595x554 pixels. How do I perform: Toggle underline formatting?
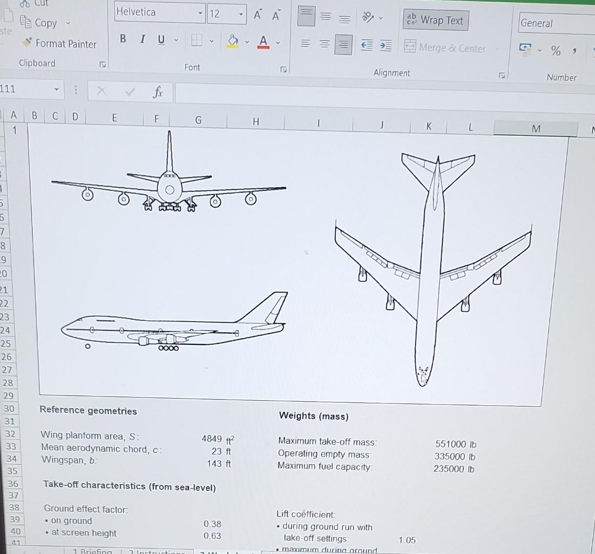coord(161,39)
